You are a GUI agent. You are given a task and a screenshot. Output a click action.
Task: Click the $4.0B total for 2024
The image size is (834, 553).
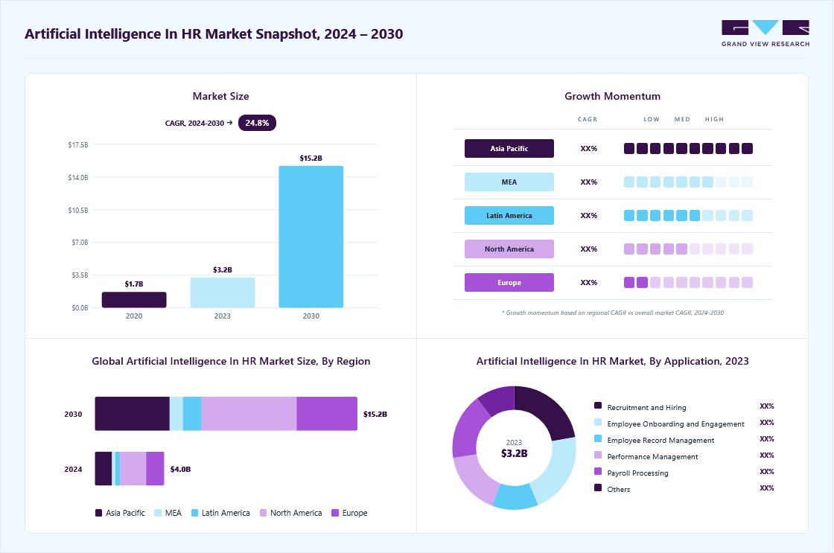(180, 470)
